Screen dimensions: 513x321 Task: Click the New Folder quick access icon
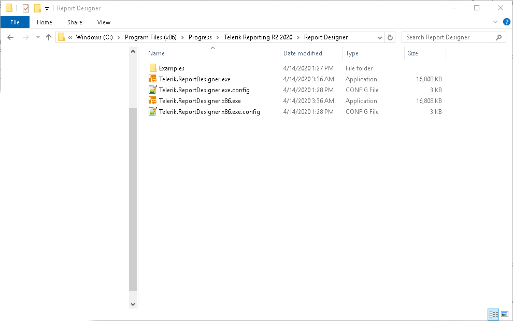click(38, 8)
